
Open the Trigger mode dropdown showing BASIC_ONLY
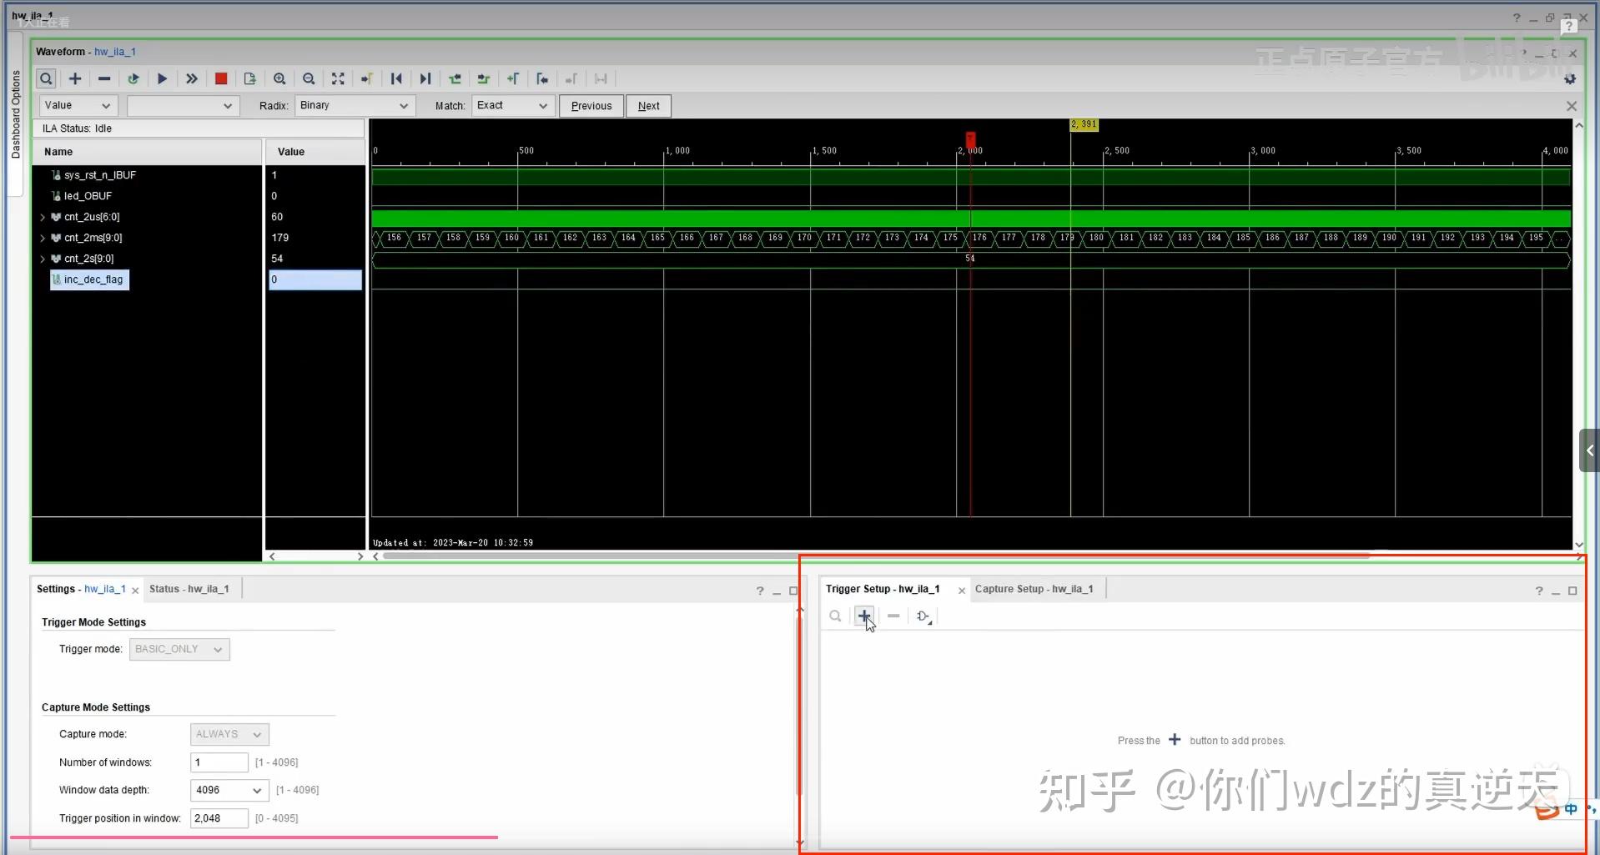tap(179, 649)
